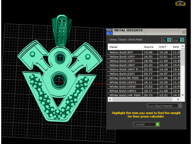Viewport: 192px width, 144px height.
Task: Click the Metal Weights title bar
Action: pos(147,32)
